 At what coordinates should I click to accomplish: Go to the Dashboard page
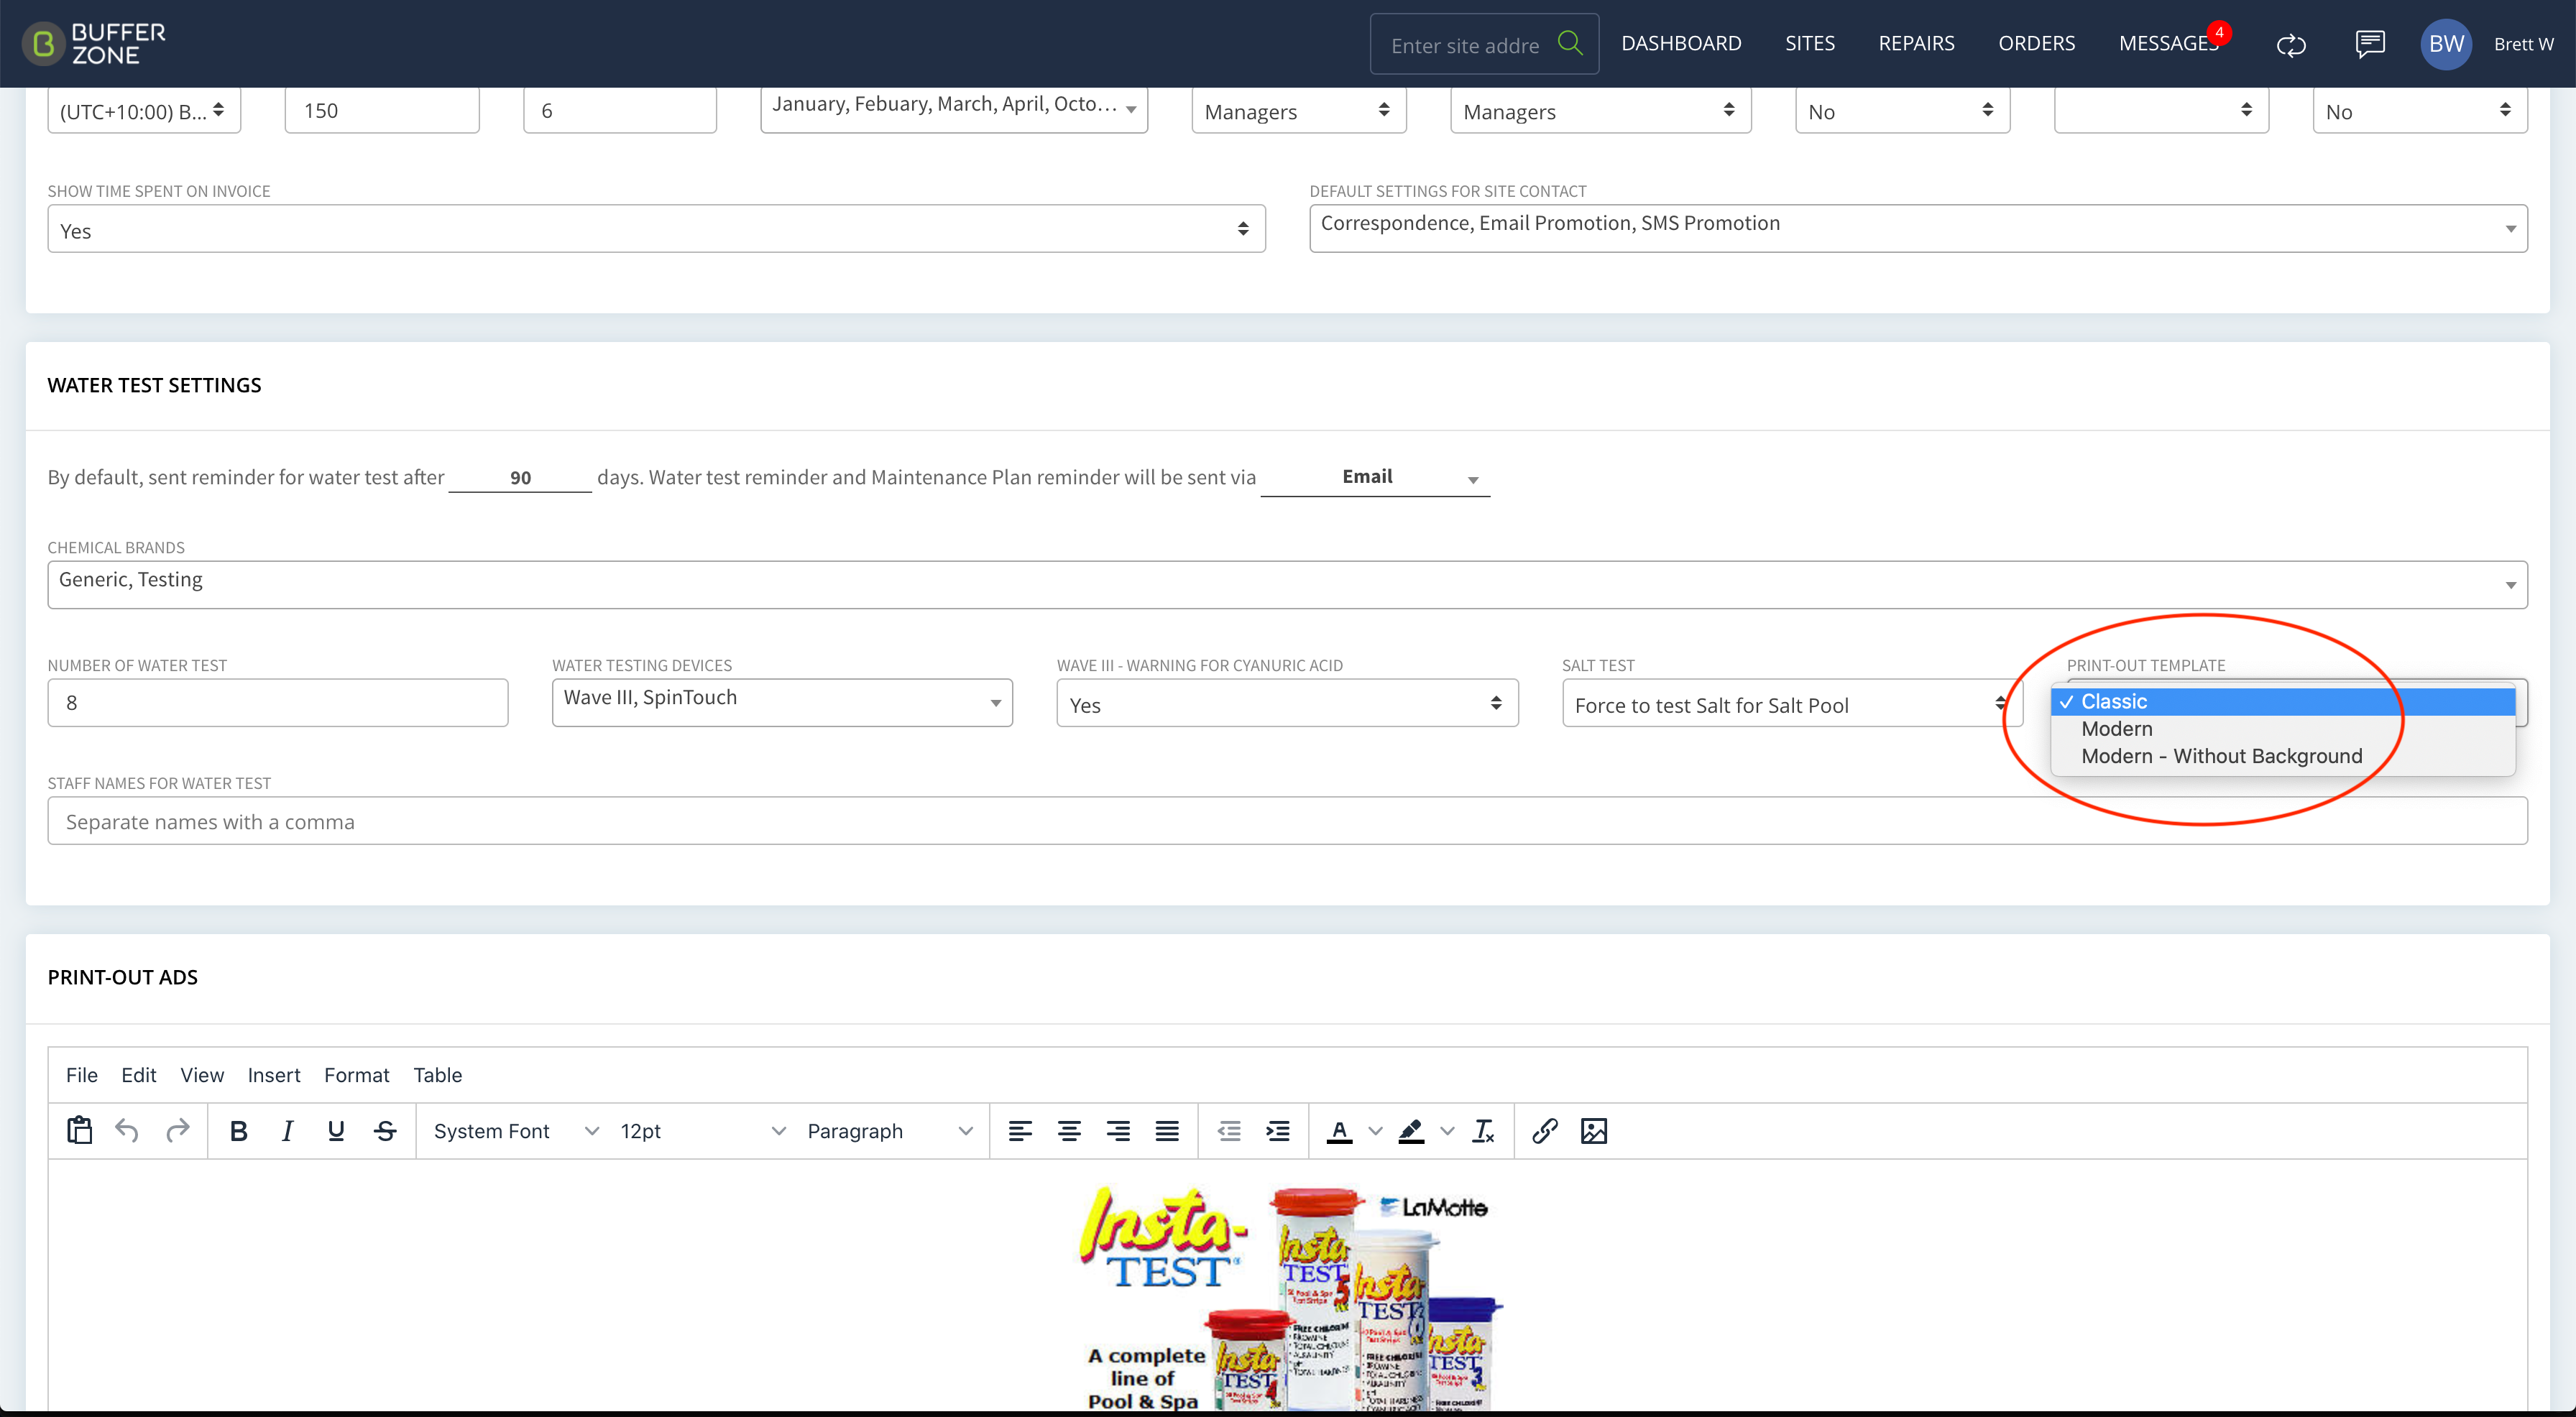(x=1681, y=43)
